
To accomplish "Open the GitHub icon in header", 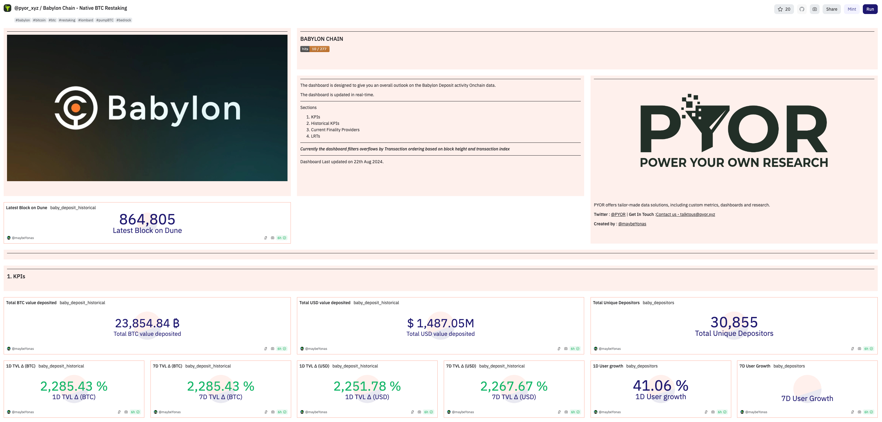I will pos(802,9).
